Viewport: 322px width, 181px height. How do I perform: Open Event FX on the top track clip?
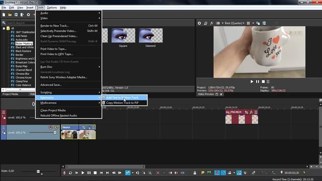tap(251, 112)
